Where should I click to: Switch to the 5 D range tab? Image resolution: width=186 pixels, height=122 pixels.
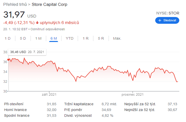(23, 38)
